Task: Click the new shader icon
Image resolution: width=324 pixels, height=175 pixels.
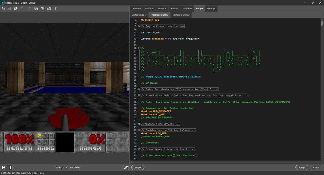Action: pos(3,9)
